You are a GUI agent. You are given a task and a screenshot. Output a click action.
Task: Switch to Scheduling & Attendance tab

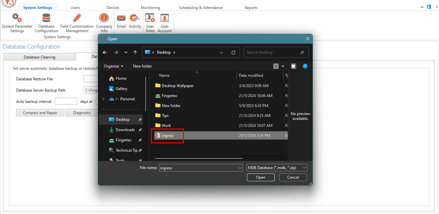(201, 8)
